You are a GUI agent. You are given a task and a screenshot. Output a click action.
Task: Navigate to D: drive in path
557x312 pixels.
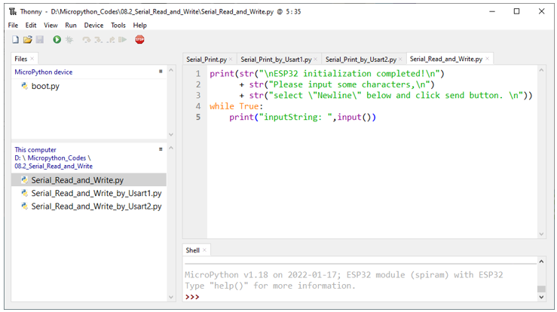tap(17, 158)
